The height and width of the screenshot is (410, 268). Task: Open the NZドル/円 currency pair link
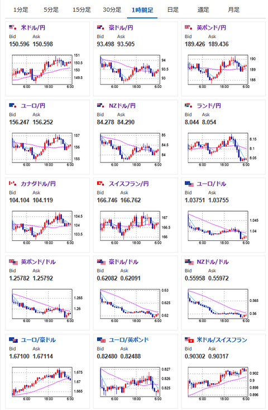click(x=122, y=106)
